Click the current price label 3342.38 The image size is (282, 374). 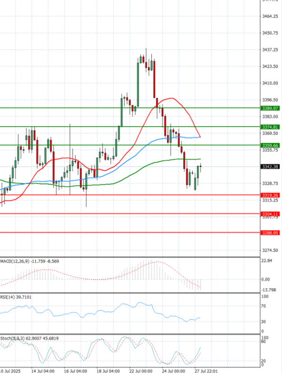[270, 167]
